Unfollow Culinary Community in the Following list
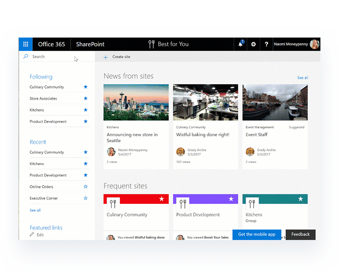Image resolution: width=339 pixels, height=278 pixels. click(x=85, y=87)
